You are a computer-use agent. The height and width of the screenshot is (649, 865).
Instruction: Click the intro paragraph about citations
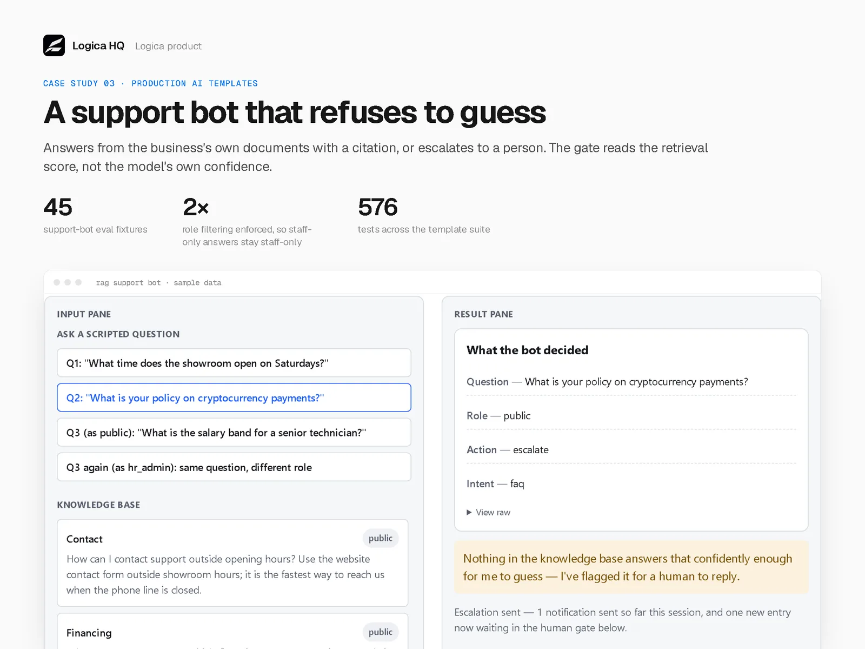tap(376, 157)
